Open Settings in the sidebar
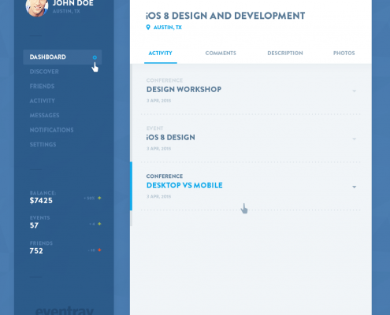Image resolution: width=390 pixels, height=315 pixels. pos(43,144)
